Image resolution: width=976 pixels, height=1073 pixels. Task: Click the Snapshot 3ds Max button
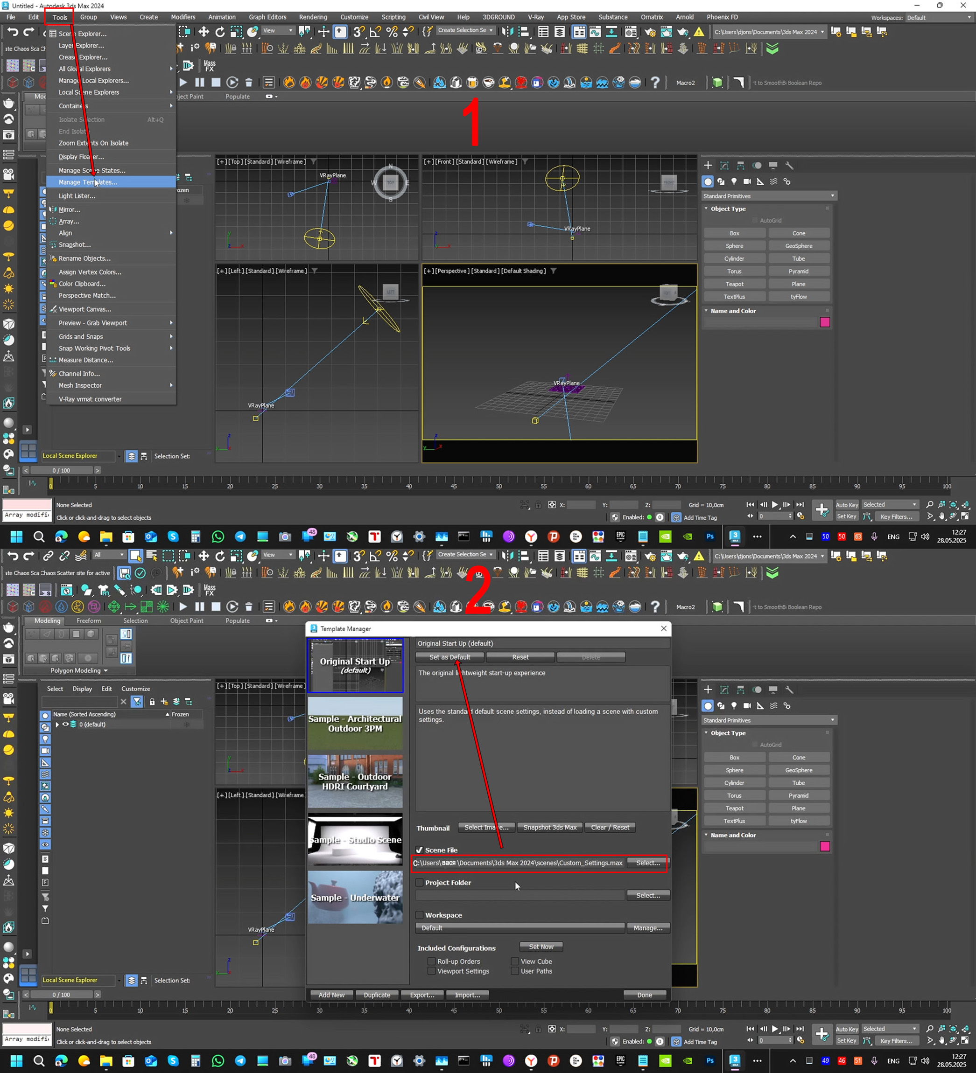pyautogui.click(x=549, y=827)
